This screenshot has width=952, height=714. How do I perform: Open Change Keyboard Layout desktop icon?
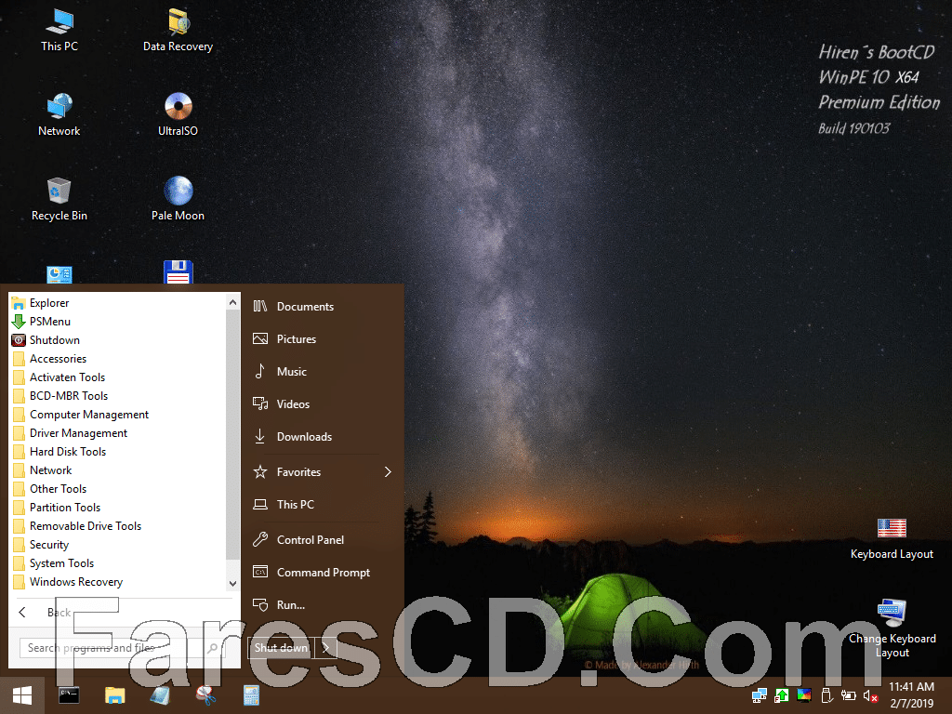click(892, 629)
